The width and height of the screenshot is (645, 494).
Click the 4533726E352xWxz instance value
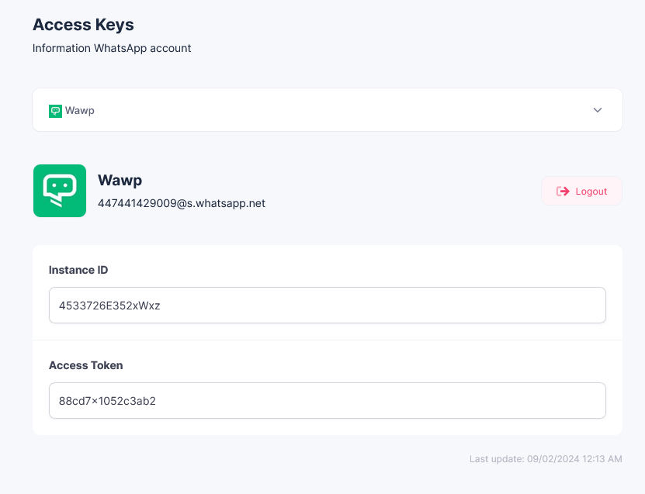pyautogui.click(x=109, y=306)
